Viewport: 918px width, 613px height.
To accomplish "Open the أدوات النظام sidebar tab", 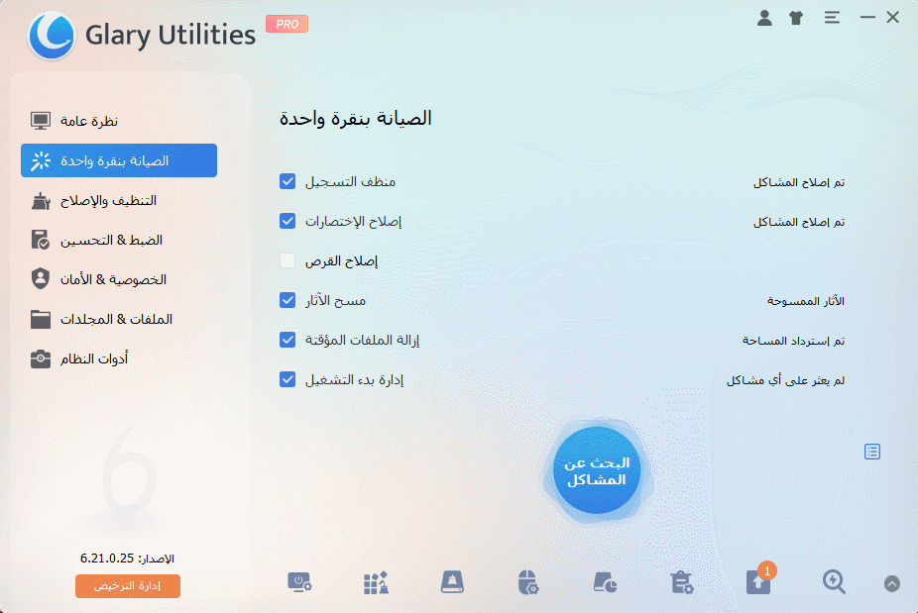I will click(x=119, y=358).
